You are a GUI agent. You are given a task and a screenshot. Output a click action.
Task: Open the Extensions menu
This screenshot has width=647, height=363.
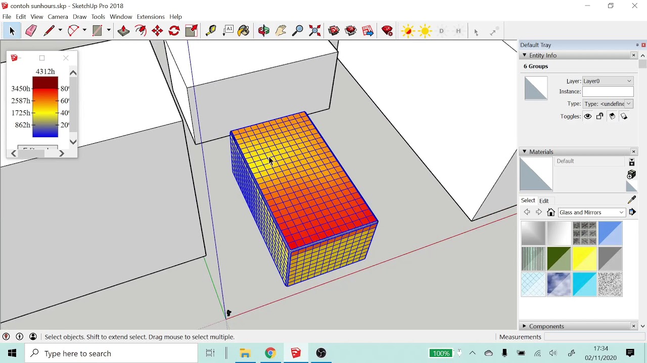point(151,17)
